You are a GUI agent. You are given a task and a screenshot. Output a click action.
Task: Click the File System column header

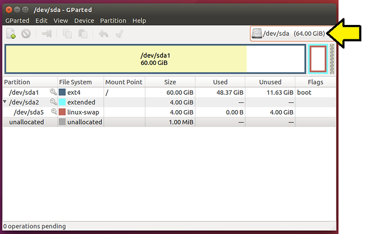[75, 82]
